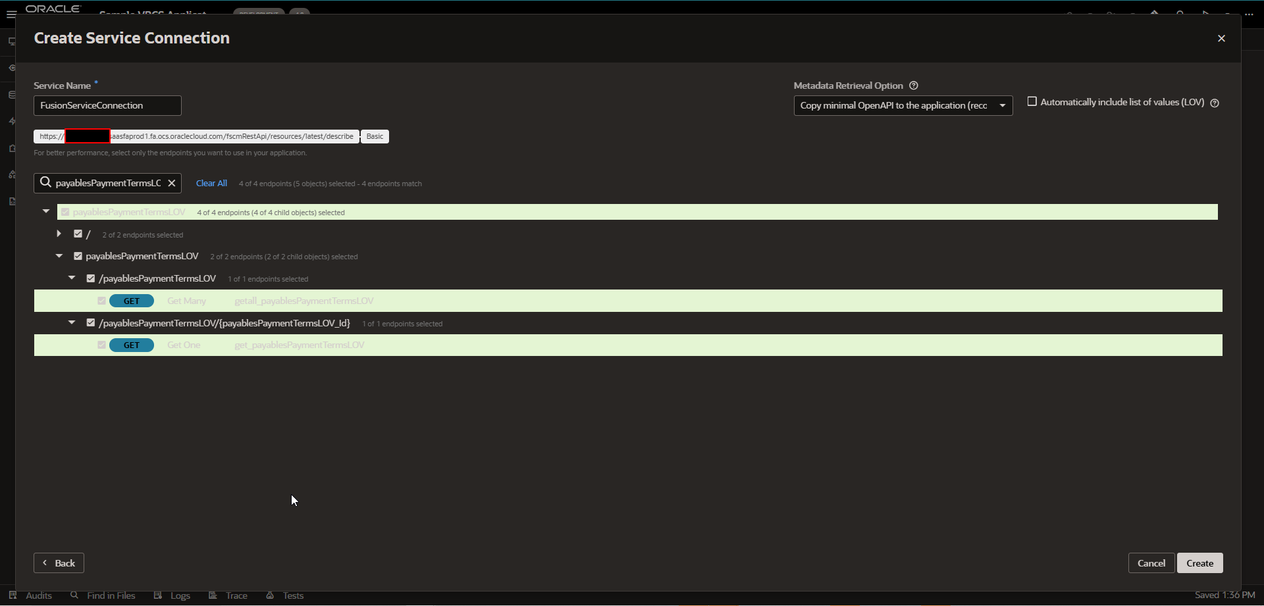This screenshot has height=606, width=1264.
Task: Collapse the payablesPaymentTermsLOV child object node
Action: pyautogui.click(x=59, y=256)
